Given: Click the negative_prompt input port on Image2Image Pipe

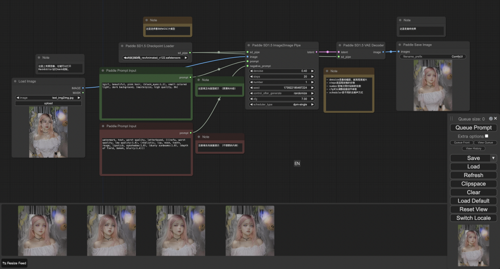Looking at the screenshot, I should pos(247,66).
